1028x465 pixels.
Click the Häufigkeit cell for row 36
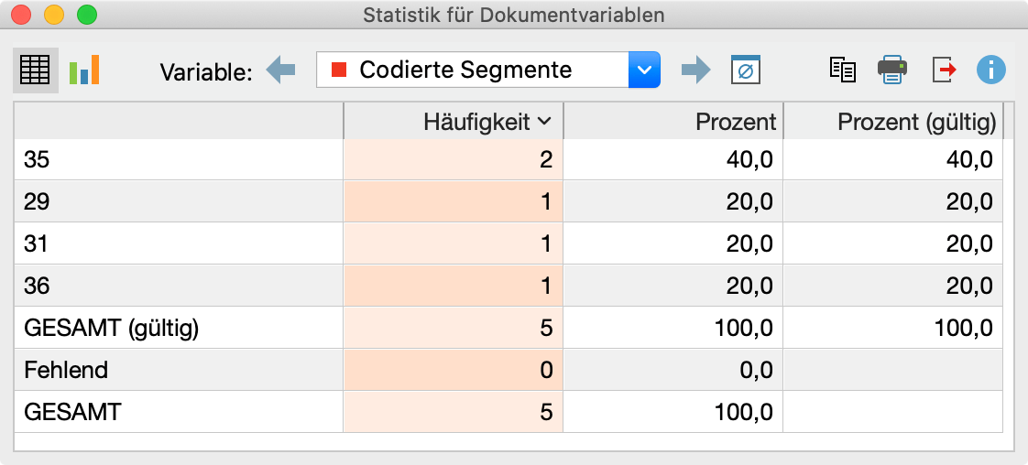(x=453, y=286)
